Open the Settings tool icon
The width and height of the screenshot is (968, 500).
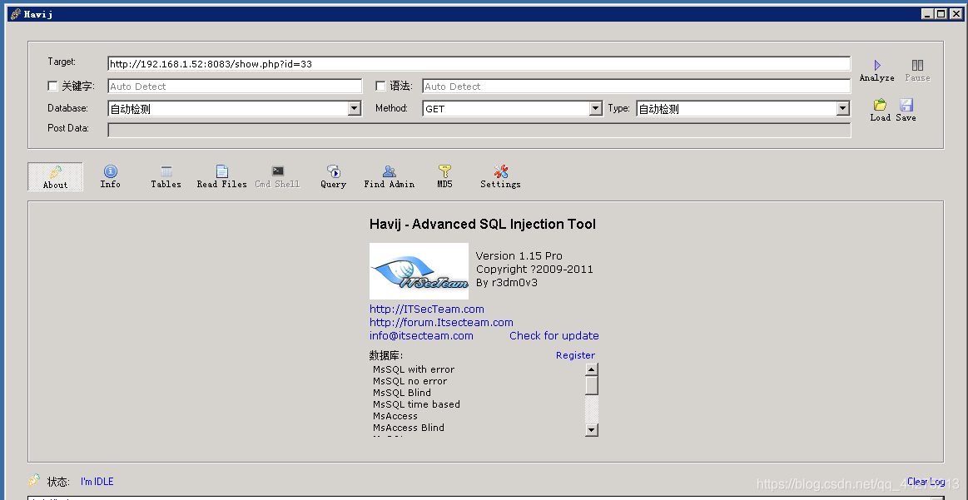(501, 171)
